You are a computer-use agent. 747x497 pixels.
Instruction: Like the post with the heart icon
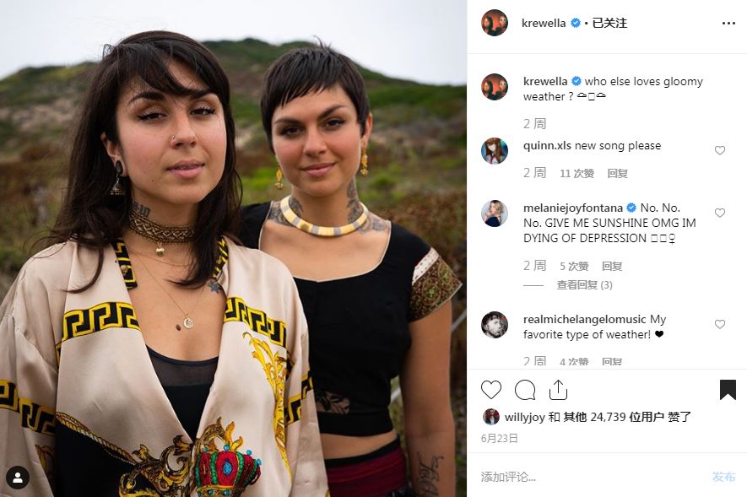click(491, 390)
